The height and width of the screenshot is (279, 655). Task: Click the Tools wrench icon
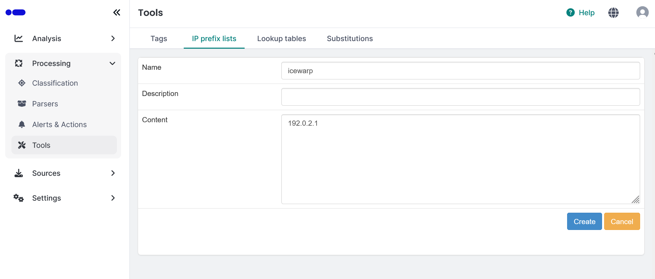point(22,145)
